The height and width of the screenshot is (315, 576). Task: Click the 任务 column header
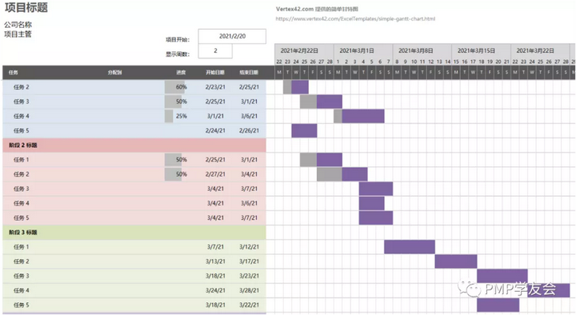click(14, 72)
